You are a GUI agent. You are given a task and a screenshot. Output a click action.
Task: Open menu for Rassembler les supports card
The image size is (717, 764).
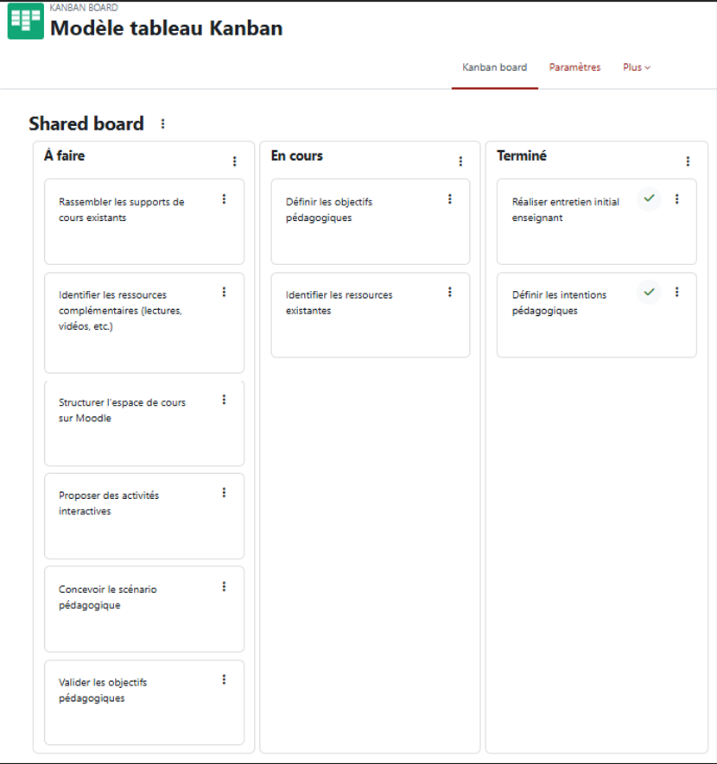[224, 199]
